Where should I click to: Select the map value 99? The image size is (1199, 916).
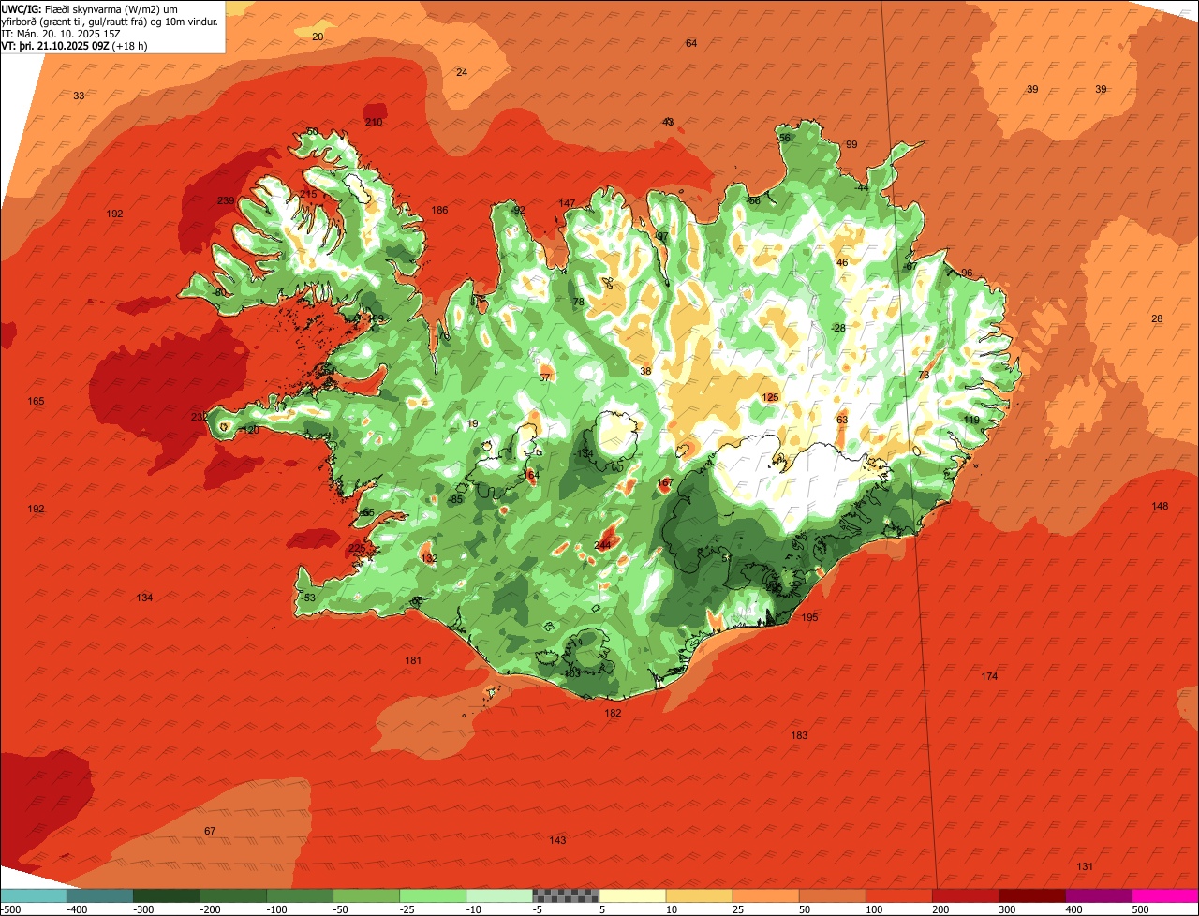pos(851,144)
